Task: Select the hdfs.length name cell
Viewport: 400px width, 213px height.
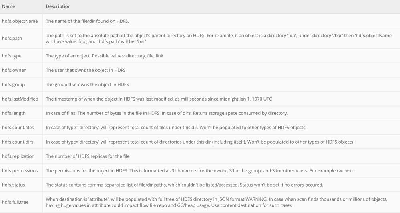Action: coord(14,113)
